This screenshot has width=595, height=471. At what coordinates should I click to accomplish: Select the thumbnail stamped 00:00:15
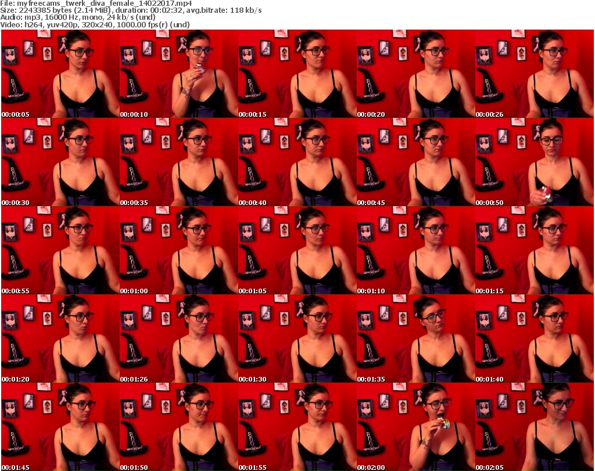tap(297, 74)
